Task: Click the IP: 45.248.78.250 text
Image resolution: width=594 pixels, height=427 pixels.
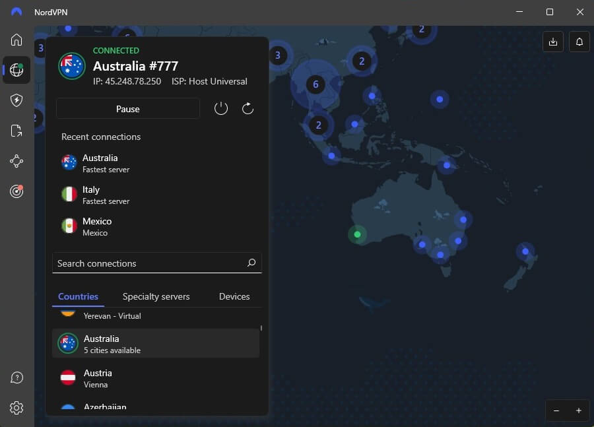Action: (x=127, y=81)
